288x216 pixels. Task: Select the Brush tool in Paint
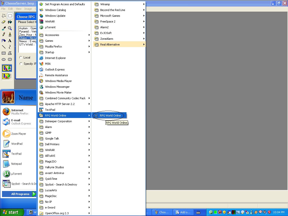tap(10, 34)
